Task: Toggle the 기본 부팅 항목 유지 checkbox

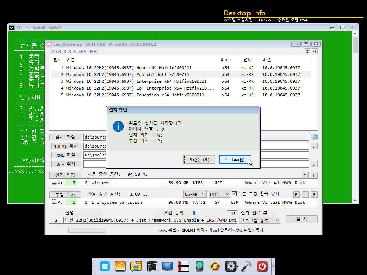Action: (234, 194)
